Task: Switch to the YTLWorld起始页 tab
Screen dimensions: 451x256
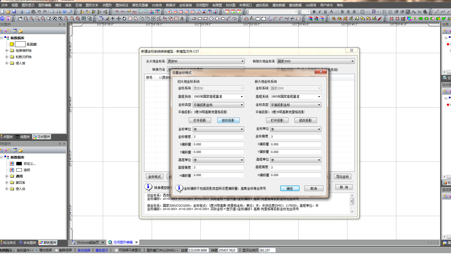Action: point(88,242)
